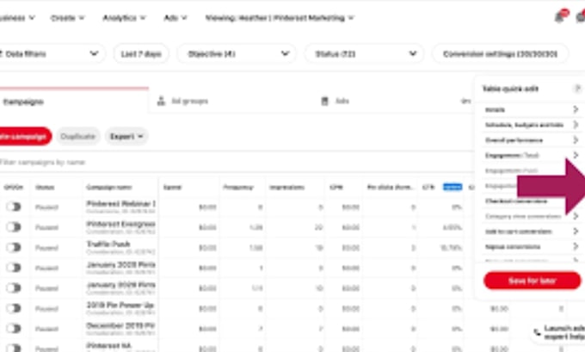Toggle the Pinterest Webinar campaign on
Screen dimensions: 585x352
[13, 207]
